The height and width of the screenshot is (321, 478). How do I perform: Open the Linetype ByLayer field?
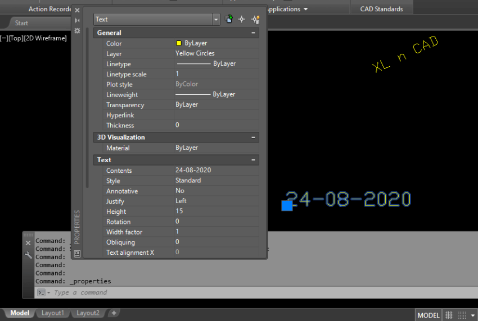point(216,64)
